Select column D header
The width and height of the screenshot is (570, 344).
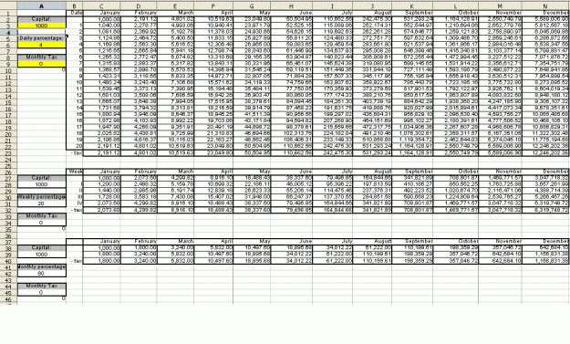(139, 6)
